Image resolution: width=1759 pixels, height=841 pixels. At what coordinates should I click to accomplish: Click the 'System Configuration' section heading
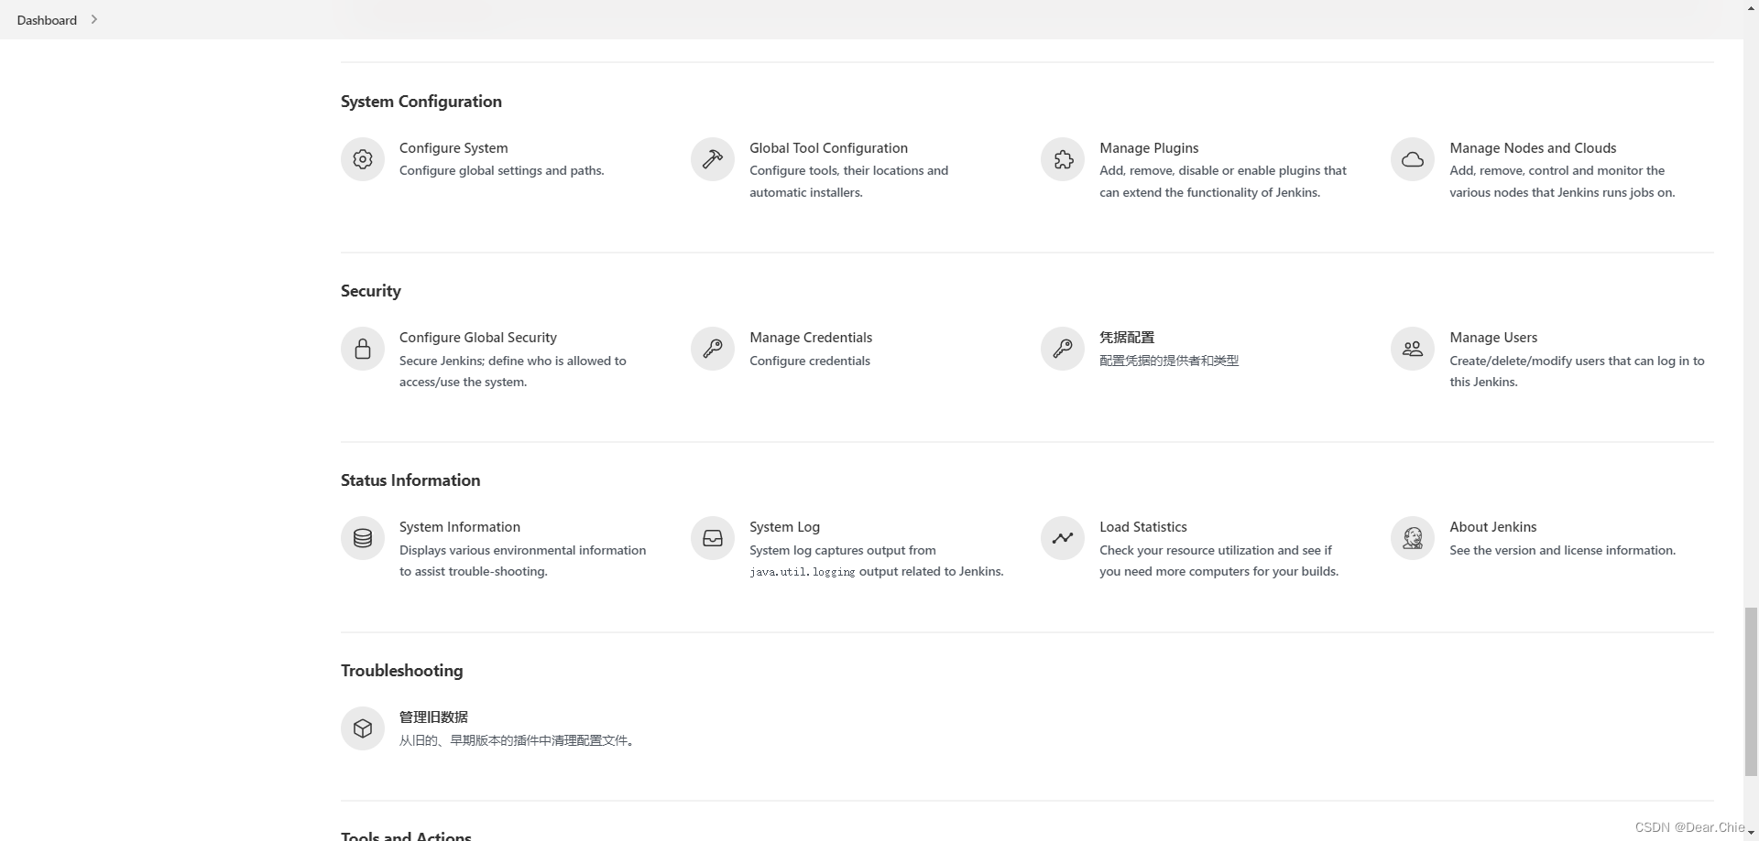click(421, 102)
